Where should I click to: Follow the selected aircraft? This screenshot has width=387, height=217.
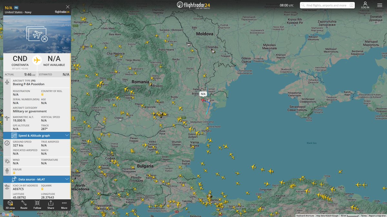pyautogui.click(x=37, y=204)
